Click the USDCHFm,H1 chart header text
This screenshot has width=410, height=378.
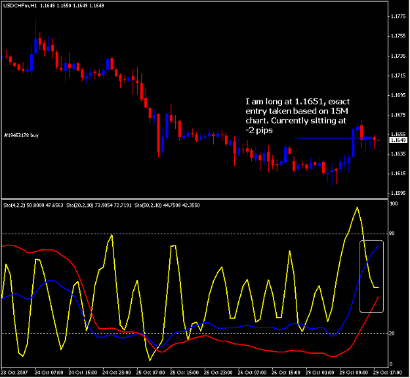[x=53, y=5]
